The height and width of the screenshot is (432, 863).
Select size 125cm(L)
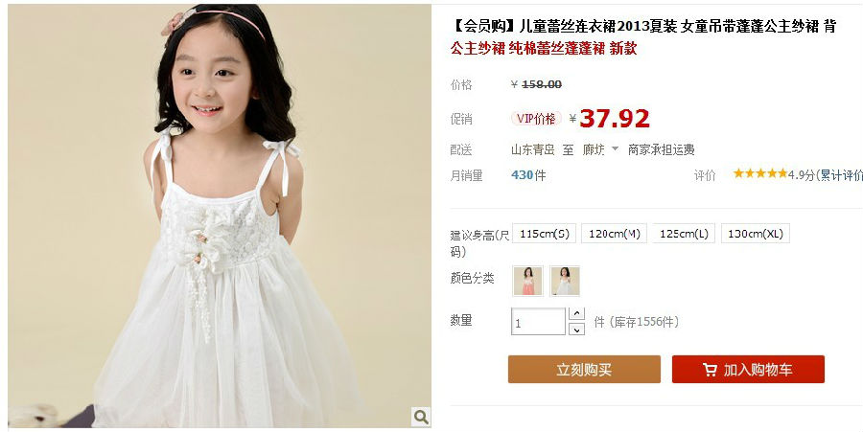(684, 234)
